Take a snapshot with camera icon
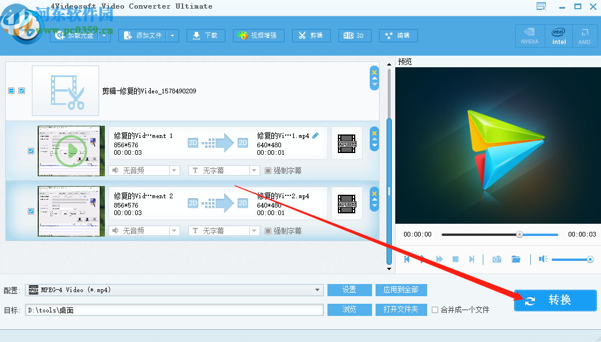Viewport: 601px width, 342px height. 497,259
